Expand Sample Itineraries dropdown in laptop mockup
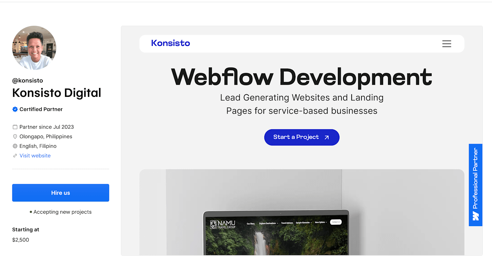The height and width of the screenshot is (256, 492). [x=304, y=223]
